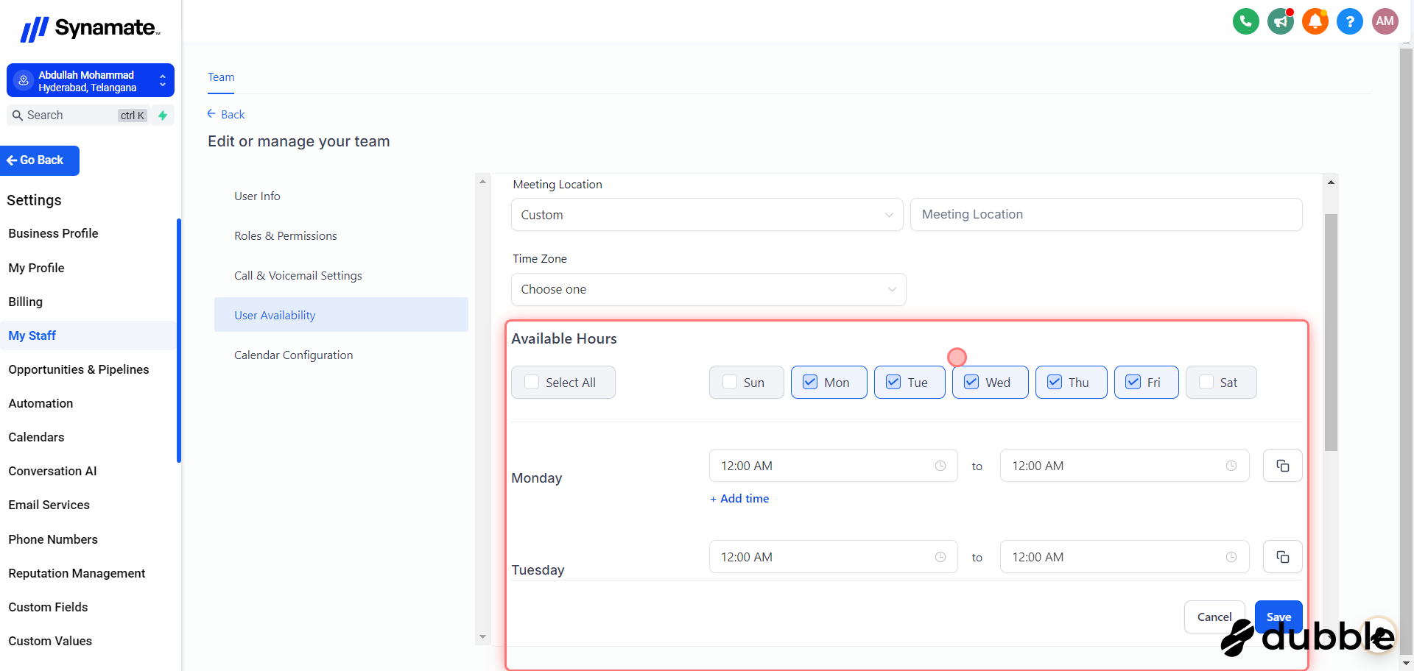
Task: Click the Meeting Location text field
Action: pos(1105,215)
